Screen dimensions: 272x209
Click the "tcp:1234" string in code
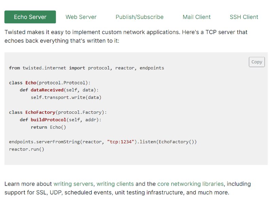click(x=121, y=142)
